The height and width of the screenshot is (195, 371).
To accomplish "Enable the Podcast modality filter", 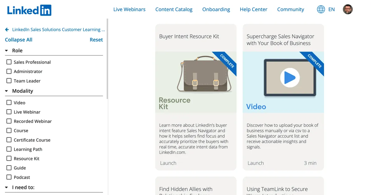I will tap(9, 177).
